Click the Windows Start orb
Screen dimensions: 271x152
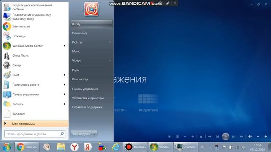(x=7, y=147)
